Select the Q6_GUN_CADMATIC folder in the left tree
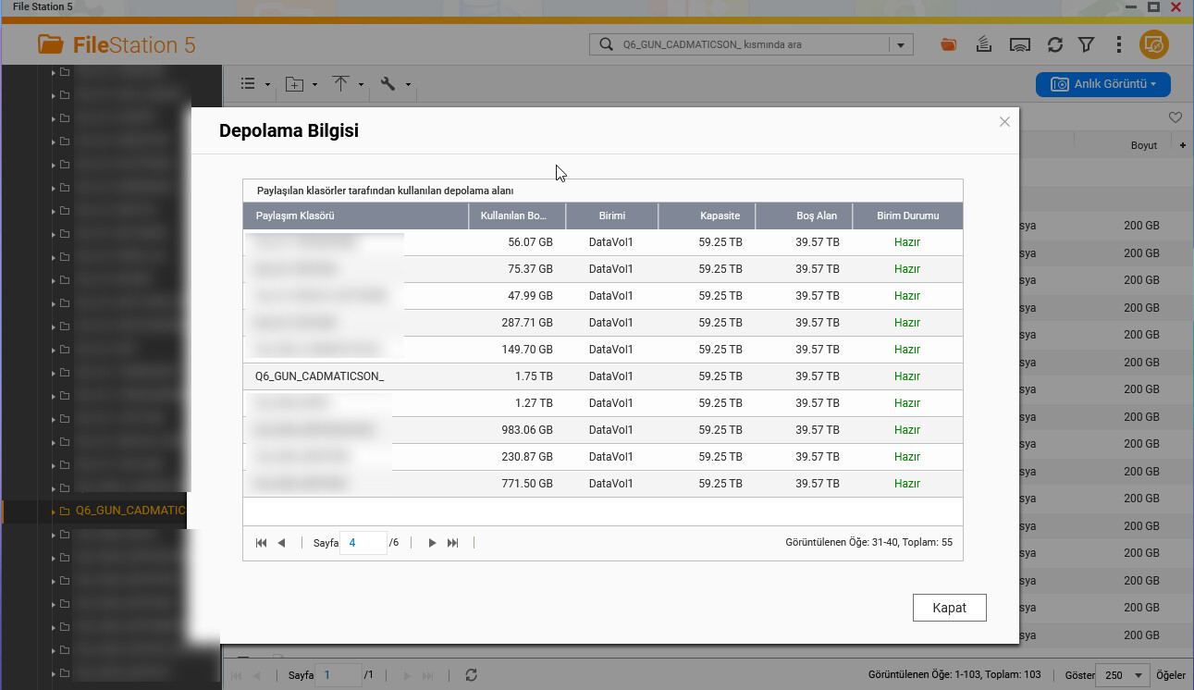 (x=129, y=511)
